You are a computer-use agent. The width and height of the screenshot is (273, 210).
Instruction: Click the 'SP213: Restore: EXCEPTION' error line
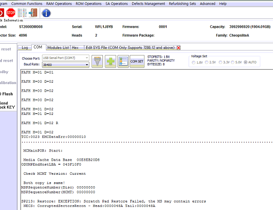114,201
